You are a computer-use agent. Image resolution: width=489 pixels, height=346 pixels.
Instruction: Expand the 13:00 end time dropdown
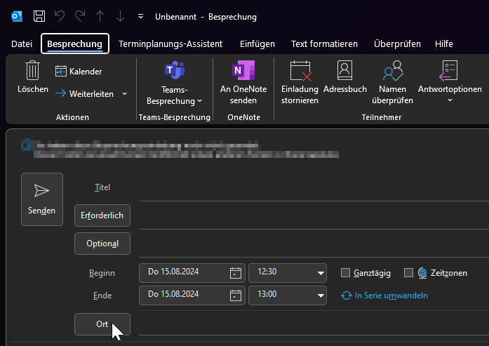pyautogui.click(x=321, y=295)
